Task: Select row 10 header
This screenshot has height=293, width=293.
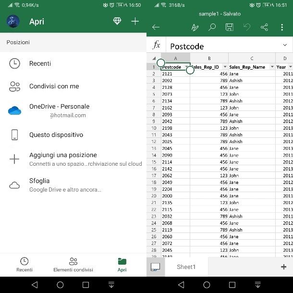Action: coord(154,128)
